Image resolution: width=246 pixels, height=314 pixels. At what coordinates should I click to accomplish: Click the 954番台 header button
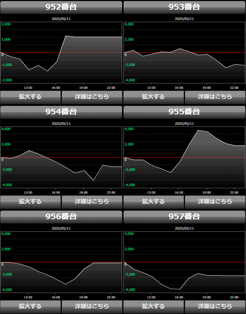click(x=61, y=112)
